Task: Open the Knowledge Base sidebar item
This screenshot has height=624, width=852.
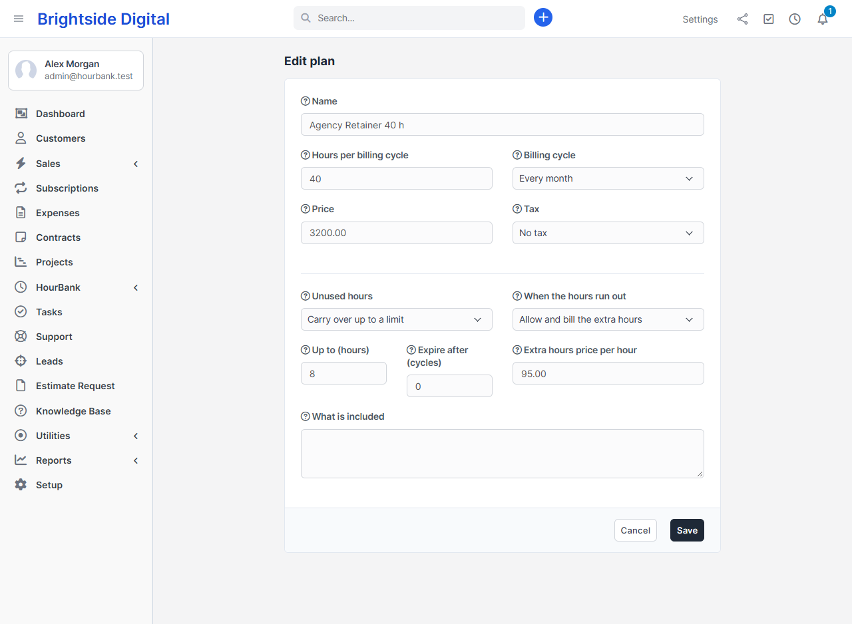Action: click(x=77, y=411)
